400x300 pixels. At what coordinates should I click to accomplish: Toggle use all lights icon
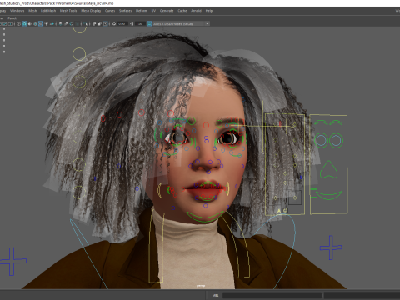[x=46, y=23]
